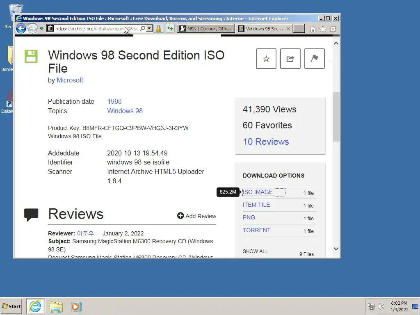Click the Home icon in toolbar
This screenshot has width=420, height=315.
313,29
